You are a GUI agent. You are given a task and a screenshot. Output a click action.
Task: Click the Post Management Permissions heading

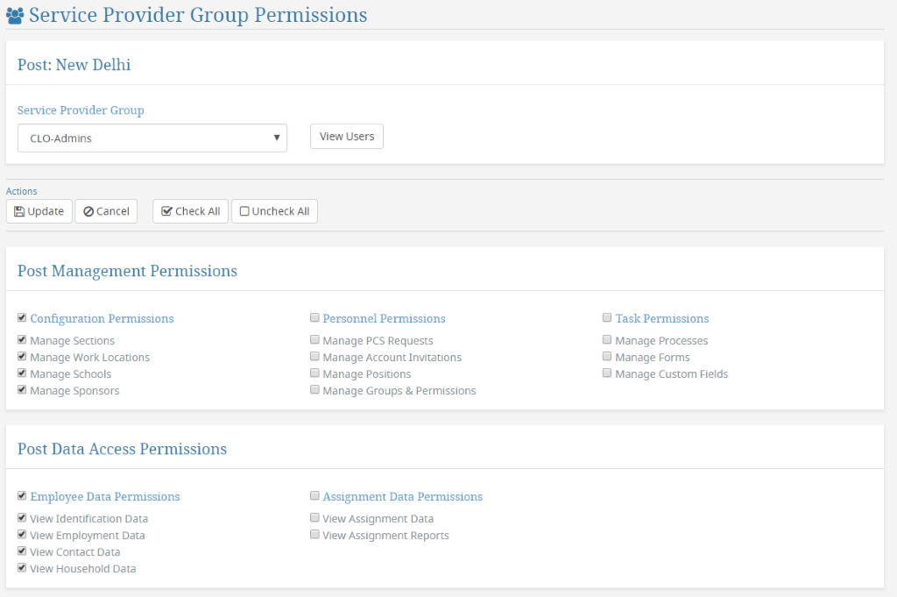[127, 271]
